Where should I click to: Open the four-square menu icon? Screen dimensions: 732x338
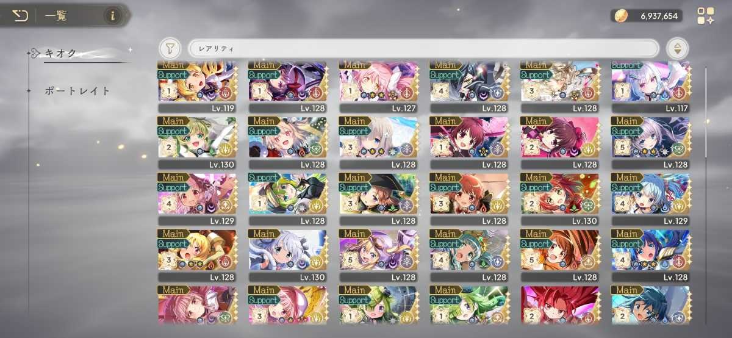coord(705,16)
